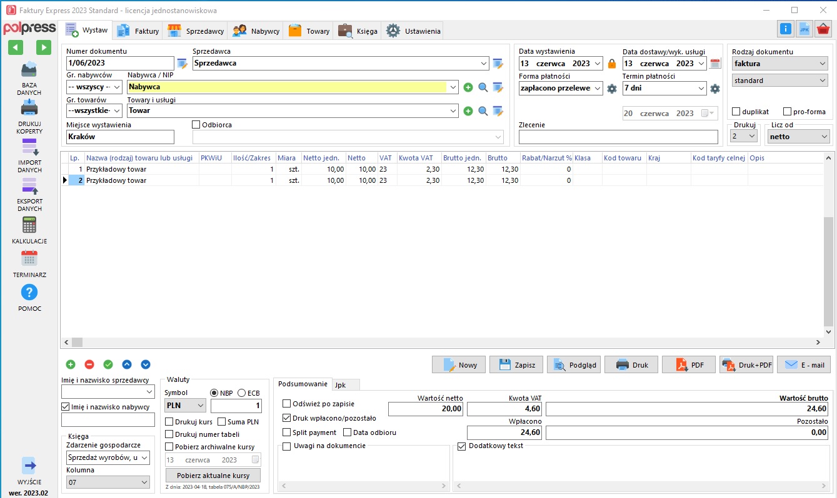Switch to Towary tab
837x498 pixels.
309,31
